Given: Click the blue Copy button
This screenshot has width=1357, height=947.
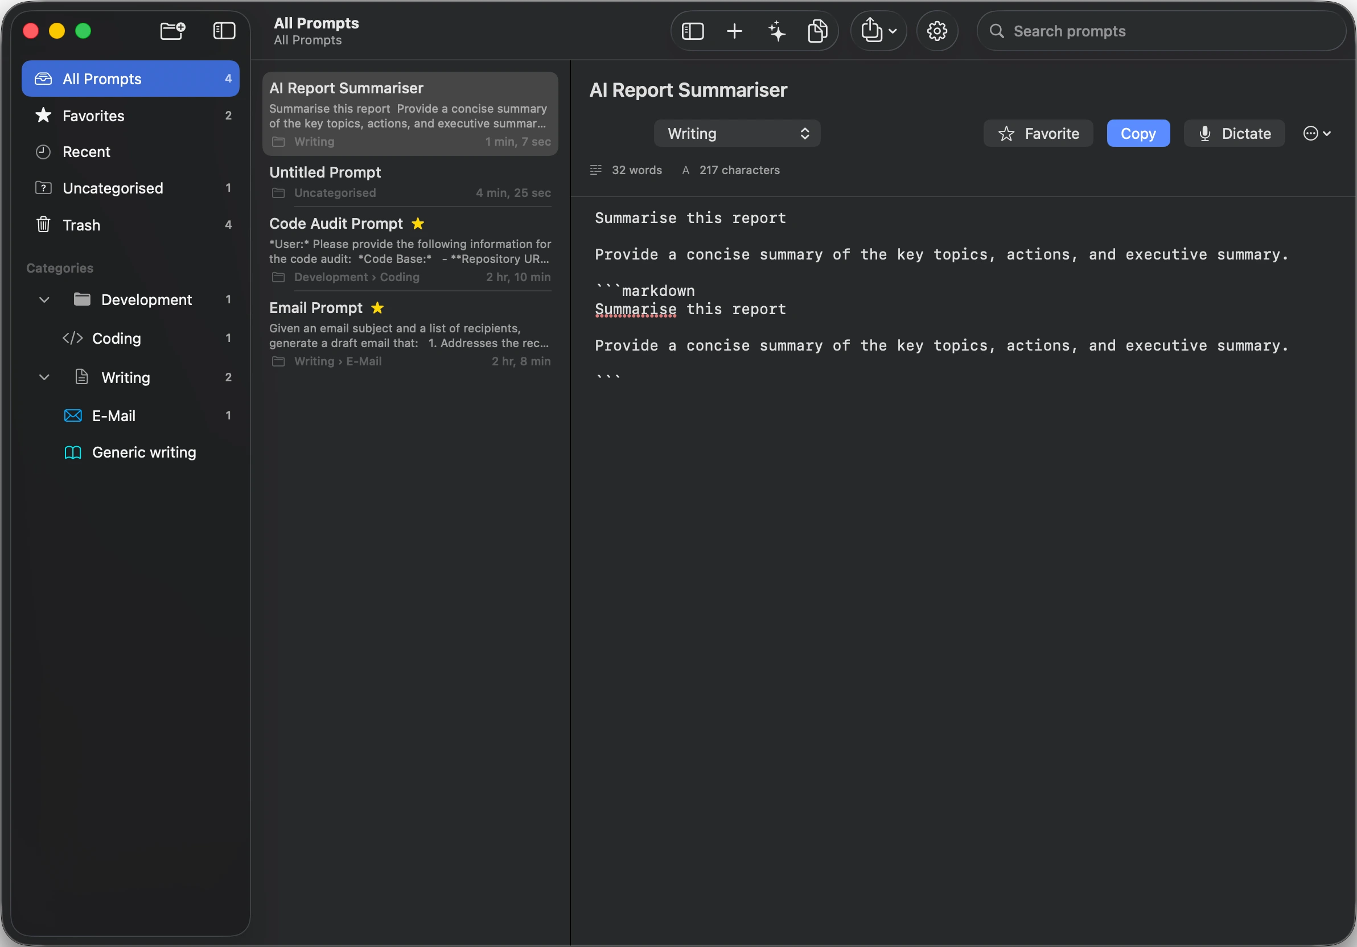Looking at the screenshot, I should pos(1138,134).
